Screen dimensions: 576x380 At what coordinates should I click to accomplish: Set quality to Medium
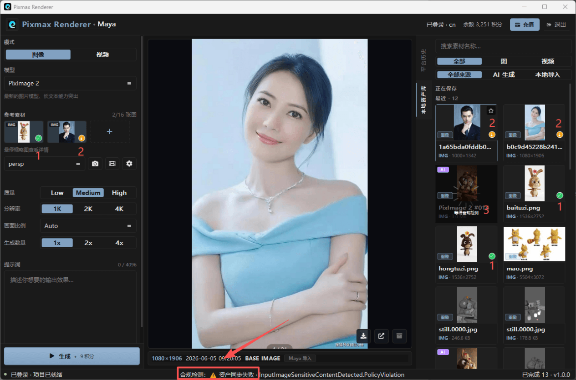(88, 193)
